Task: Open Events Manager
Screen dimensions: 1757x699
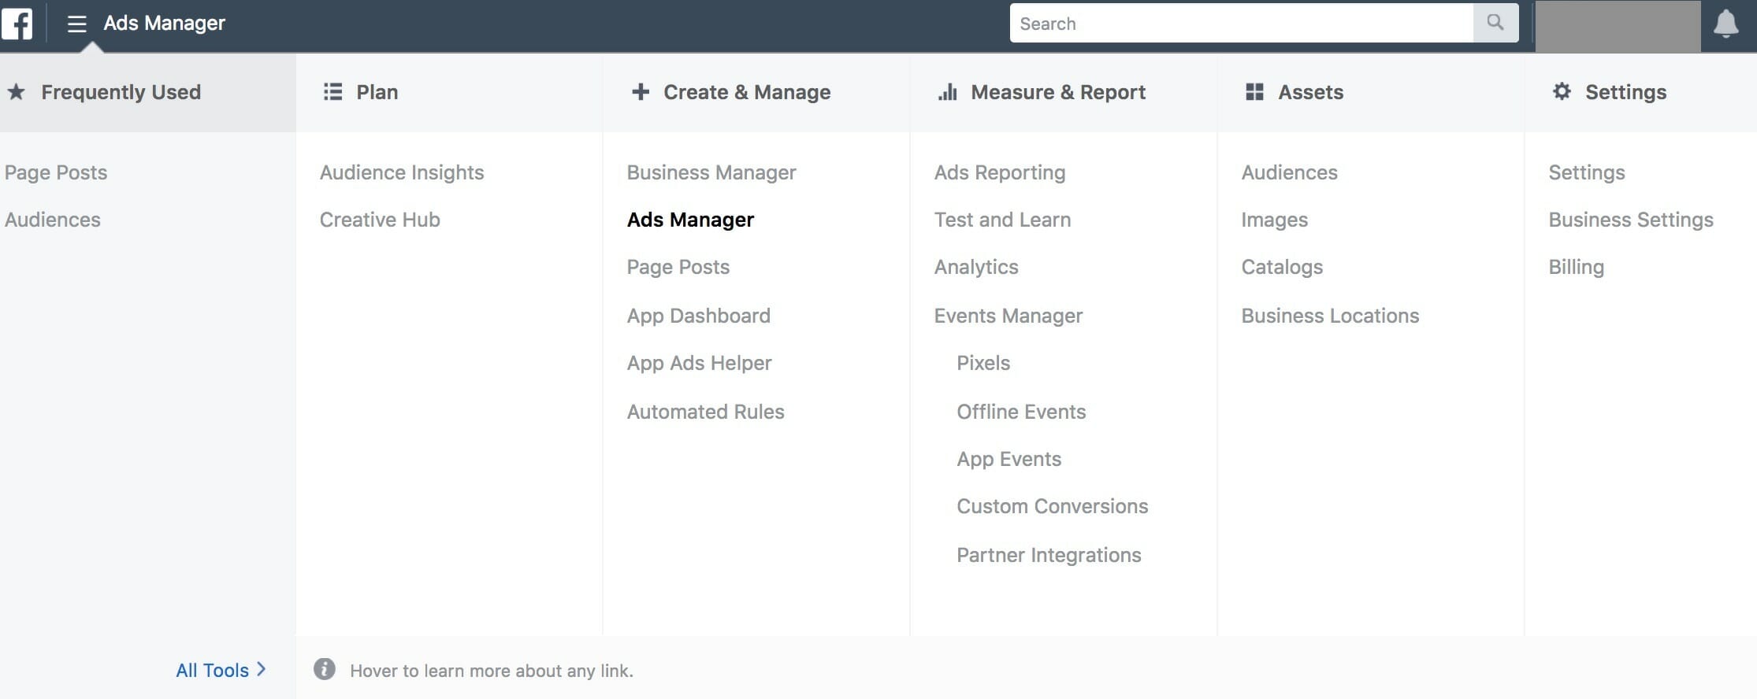Action: click(x=1009, y=316)
